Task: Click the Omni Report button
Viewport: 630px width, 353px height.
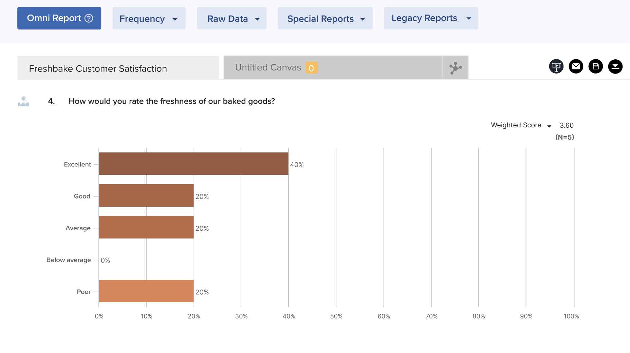Action: pos(54,18)
